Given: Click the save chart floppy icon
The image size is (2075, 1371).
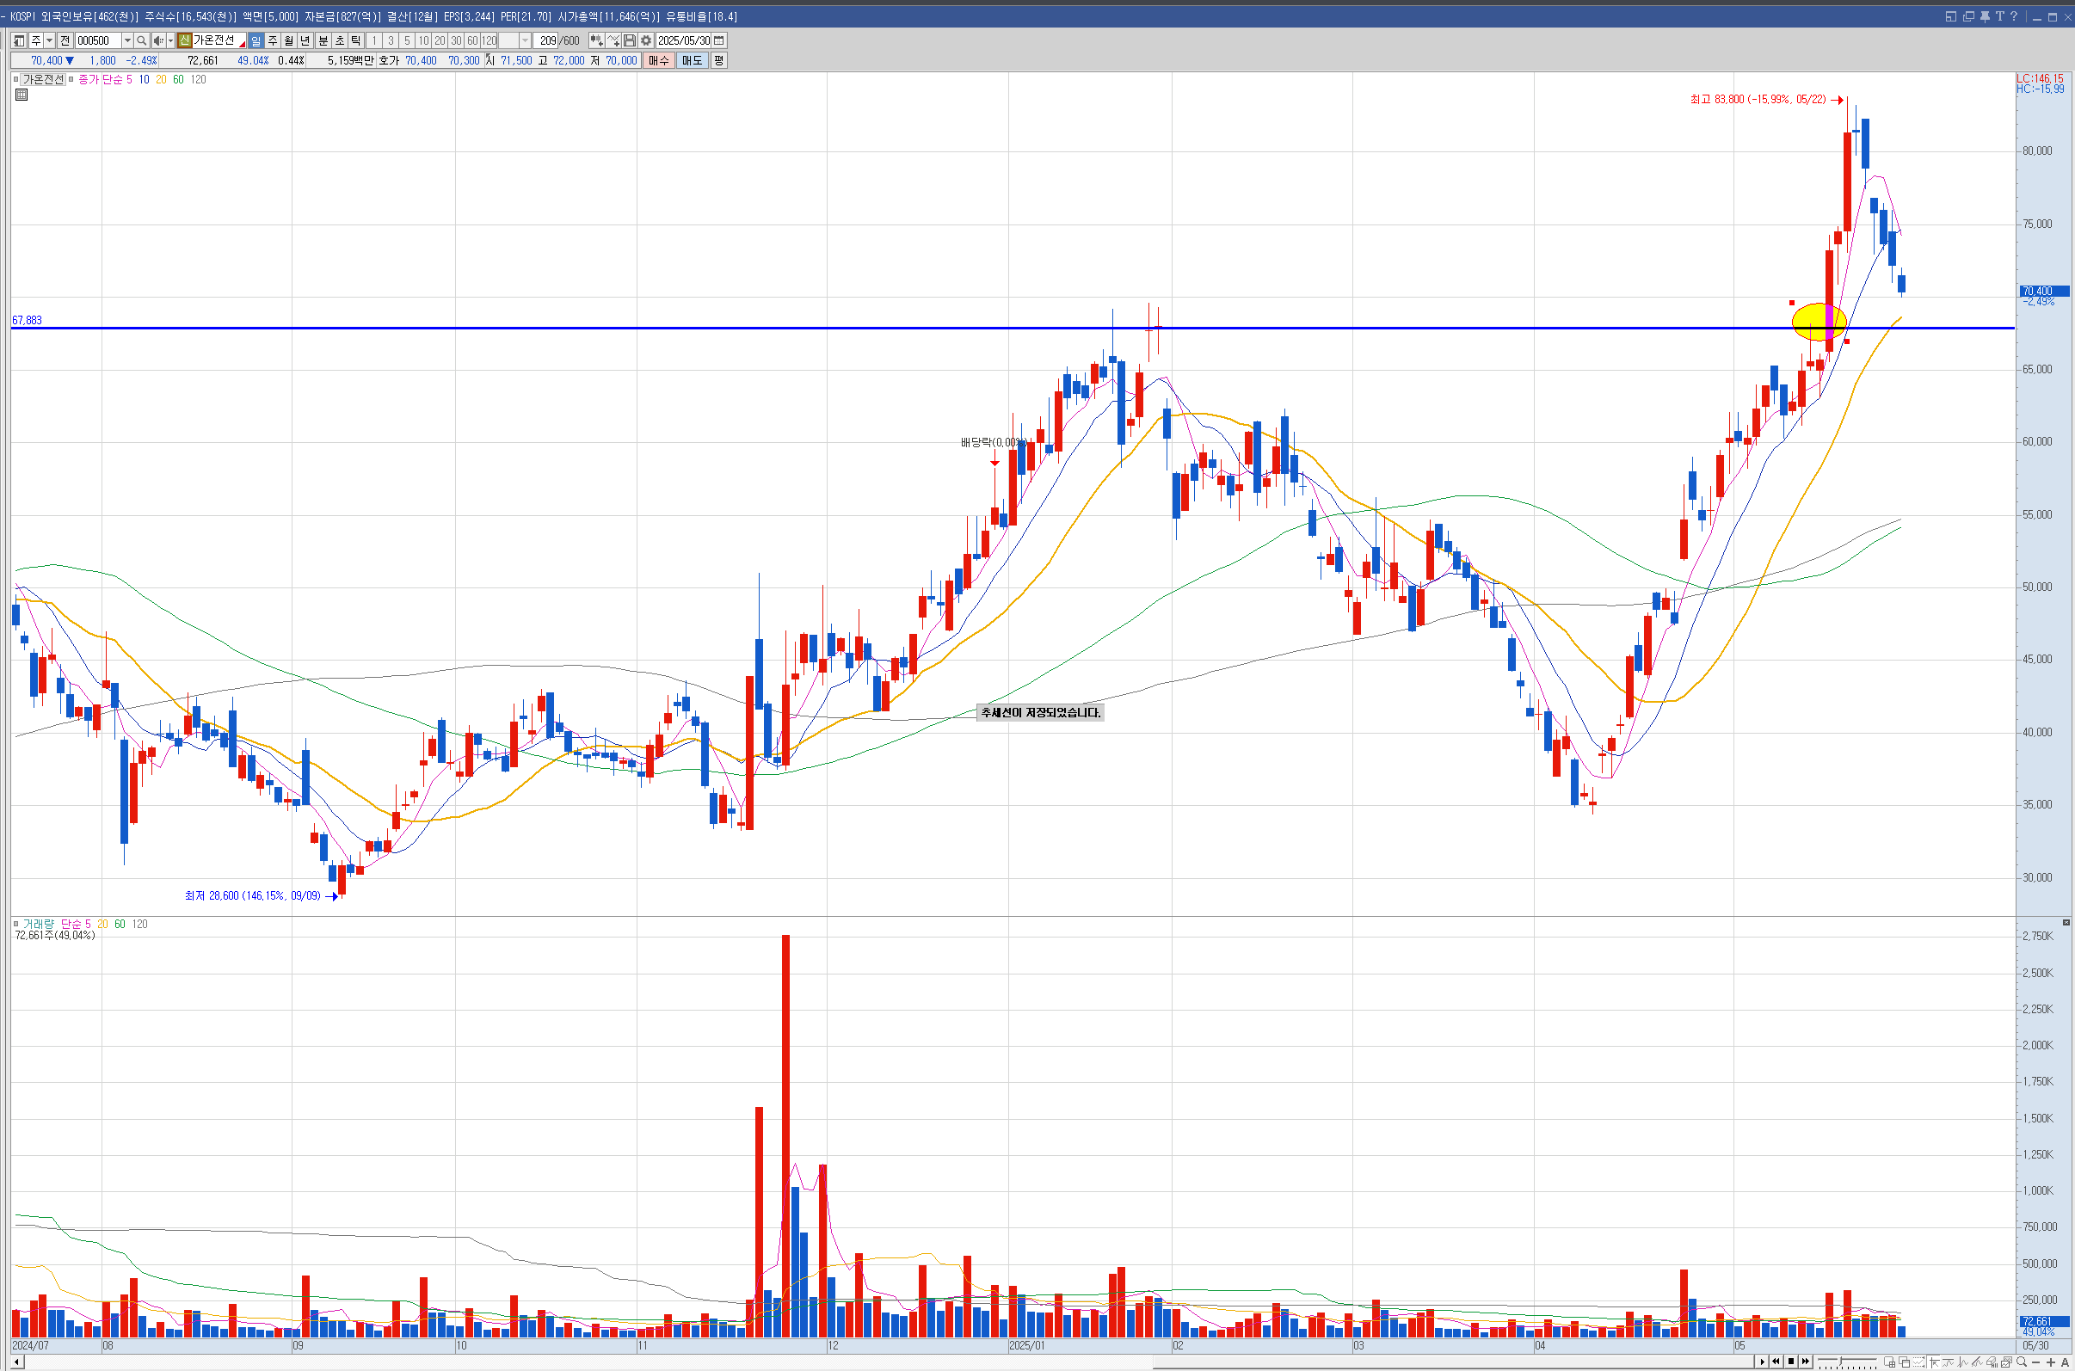Looking at the screenshot, I should [629, 40].
